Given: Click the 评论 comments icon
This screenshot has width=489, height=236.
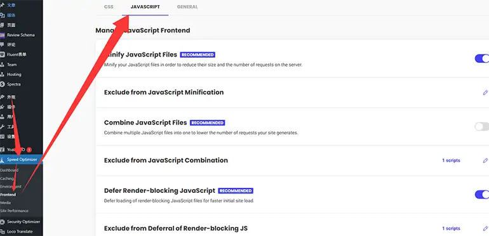Looking at the screenshot, I should [x=3, y=45].
